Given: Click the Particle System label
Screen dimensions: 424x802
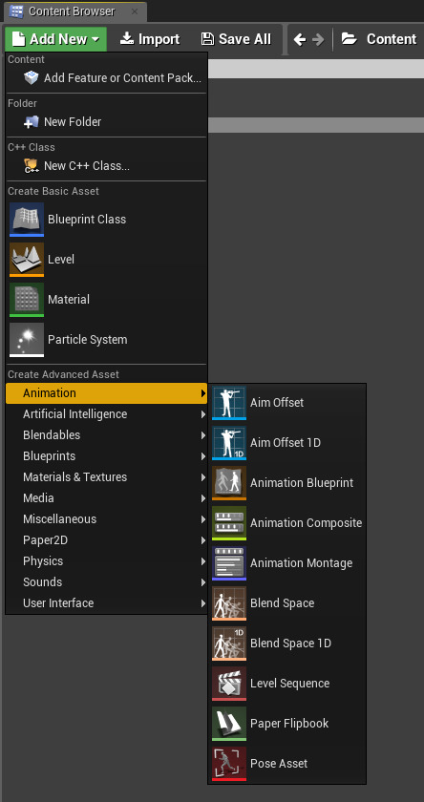Looking at the screenshot, I should 88,340.
